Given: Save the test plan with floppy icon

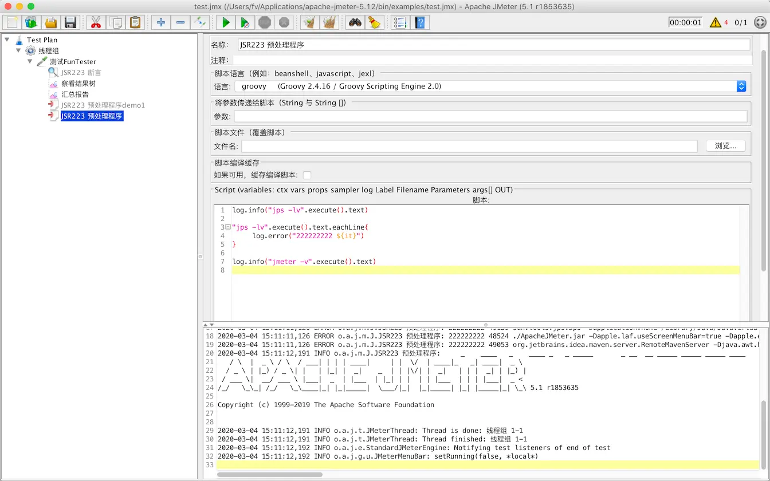Looking at the screenshot, I should 70,22.
